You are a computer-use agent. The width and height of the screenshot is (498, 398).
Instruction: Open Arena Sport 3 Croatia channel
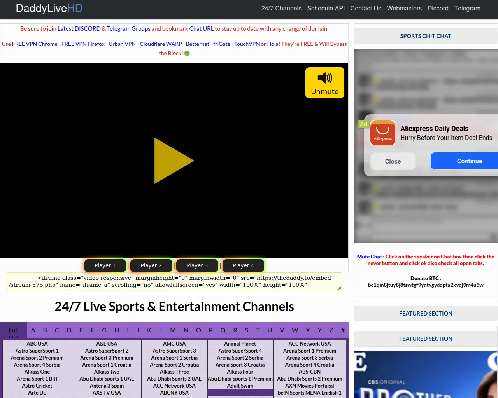point(240,365)
